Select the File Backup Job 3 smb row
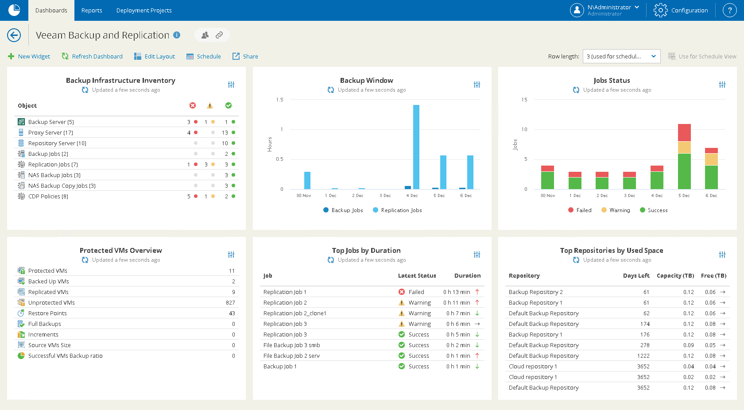This screenshot has height=410, width=744. tap(372, 345)
